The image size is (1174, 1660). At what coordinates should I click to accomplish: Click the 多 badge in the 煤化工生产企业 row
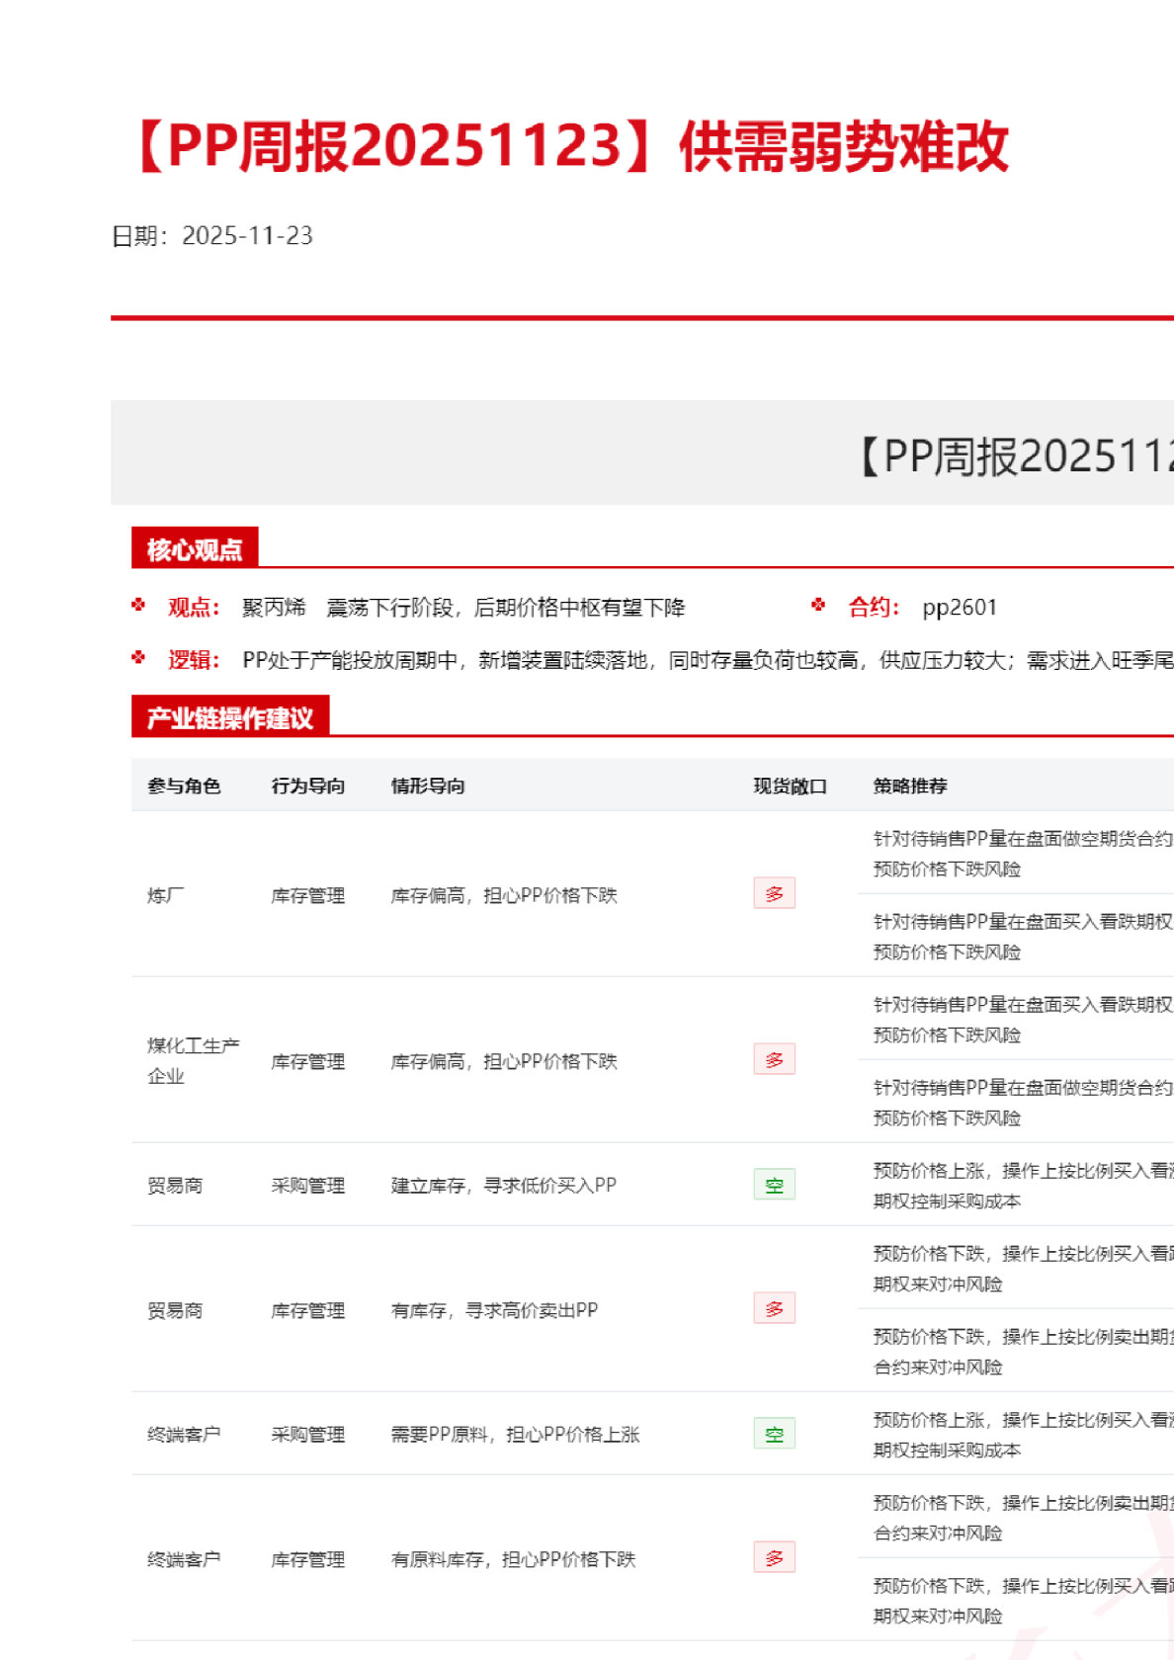tap(775, 1059)
